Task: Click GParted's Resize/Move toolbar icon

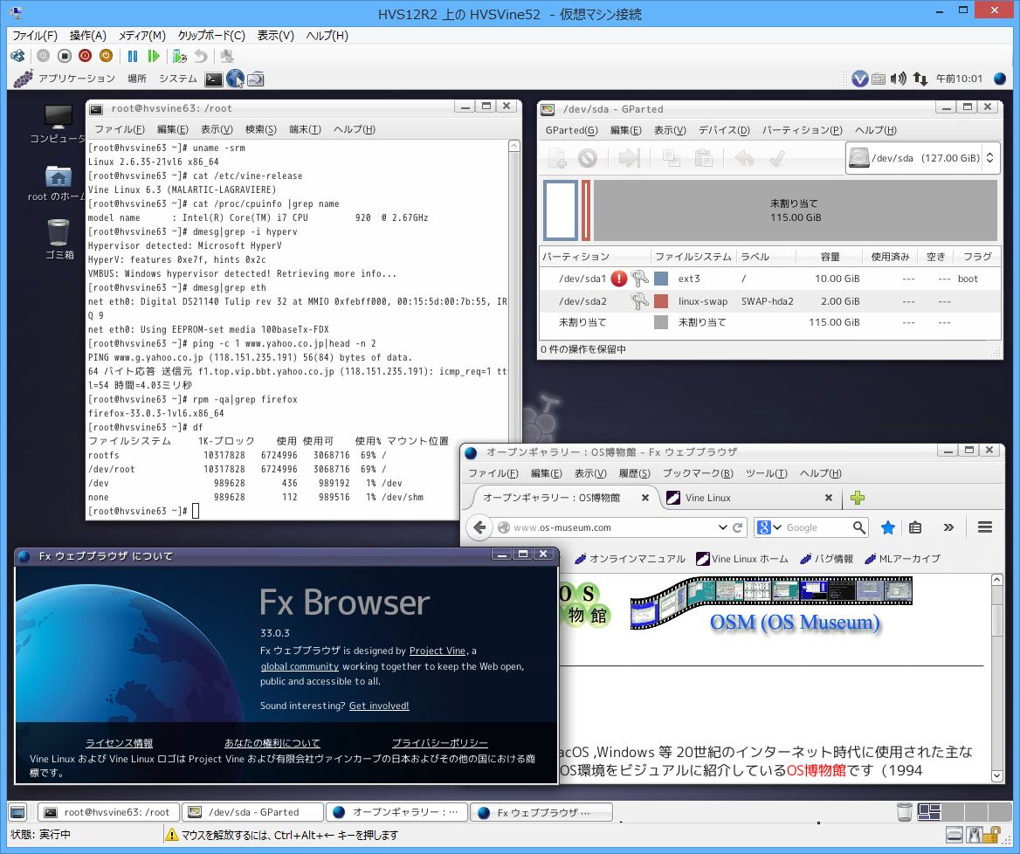Action: pyautogui.click(x=629, y=158)
